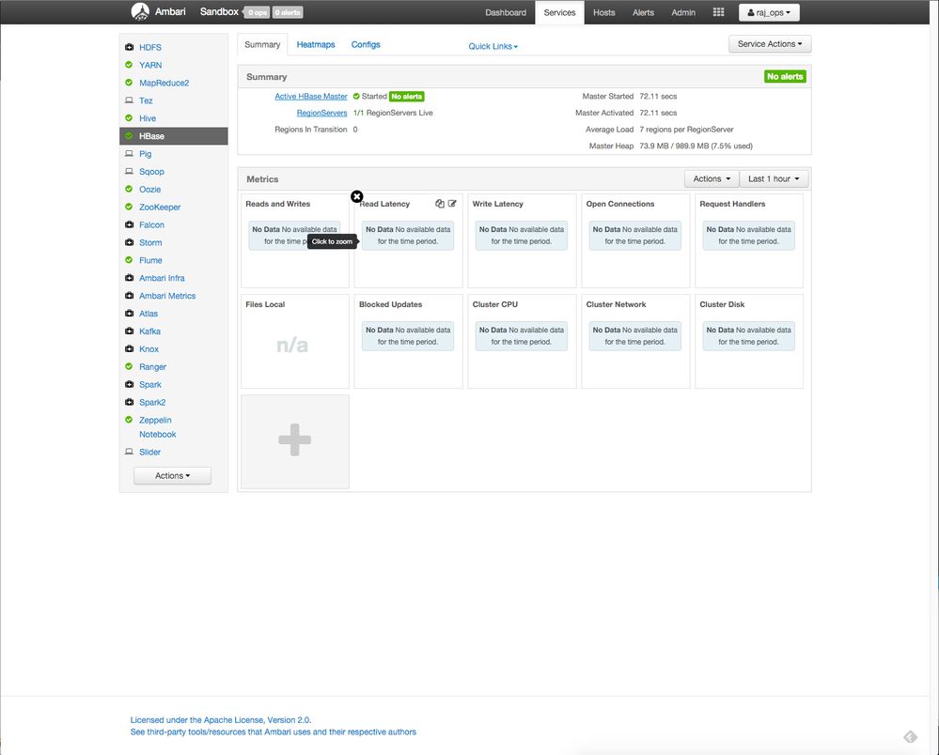Image resolution: width=939 pixels, height=755 pixels.
Task: Switch to the Heatmaps tab
Action: coord(316,44)
